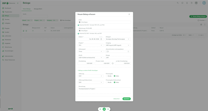
Task: Open Aufgaben in the sidebar
Action: (8, 23)
